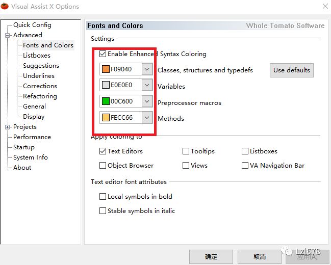This screenshot has width=331, height=265.
Task: Enable the Listboxes coloring checkbox
Action: [x=245, y=151]
